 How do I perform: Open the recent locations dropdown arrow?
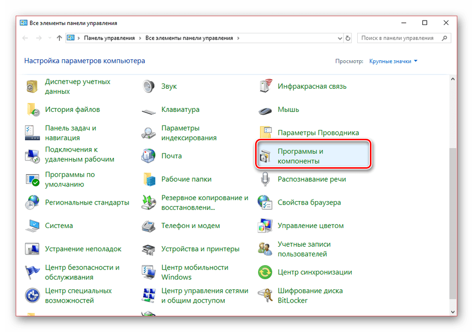pos(50,38)
